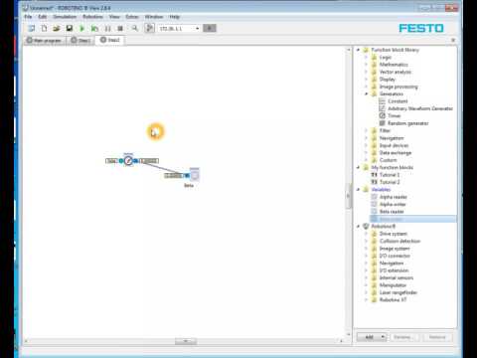Select the Random generator block icon
The image size is (477, 358).
pos(382,123)
